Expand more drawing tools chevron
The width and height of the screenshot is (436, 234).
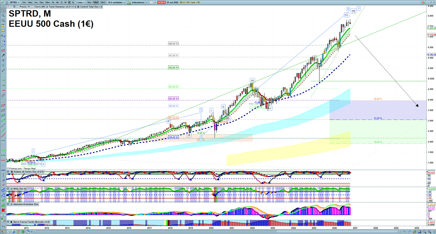3,215
